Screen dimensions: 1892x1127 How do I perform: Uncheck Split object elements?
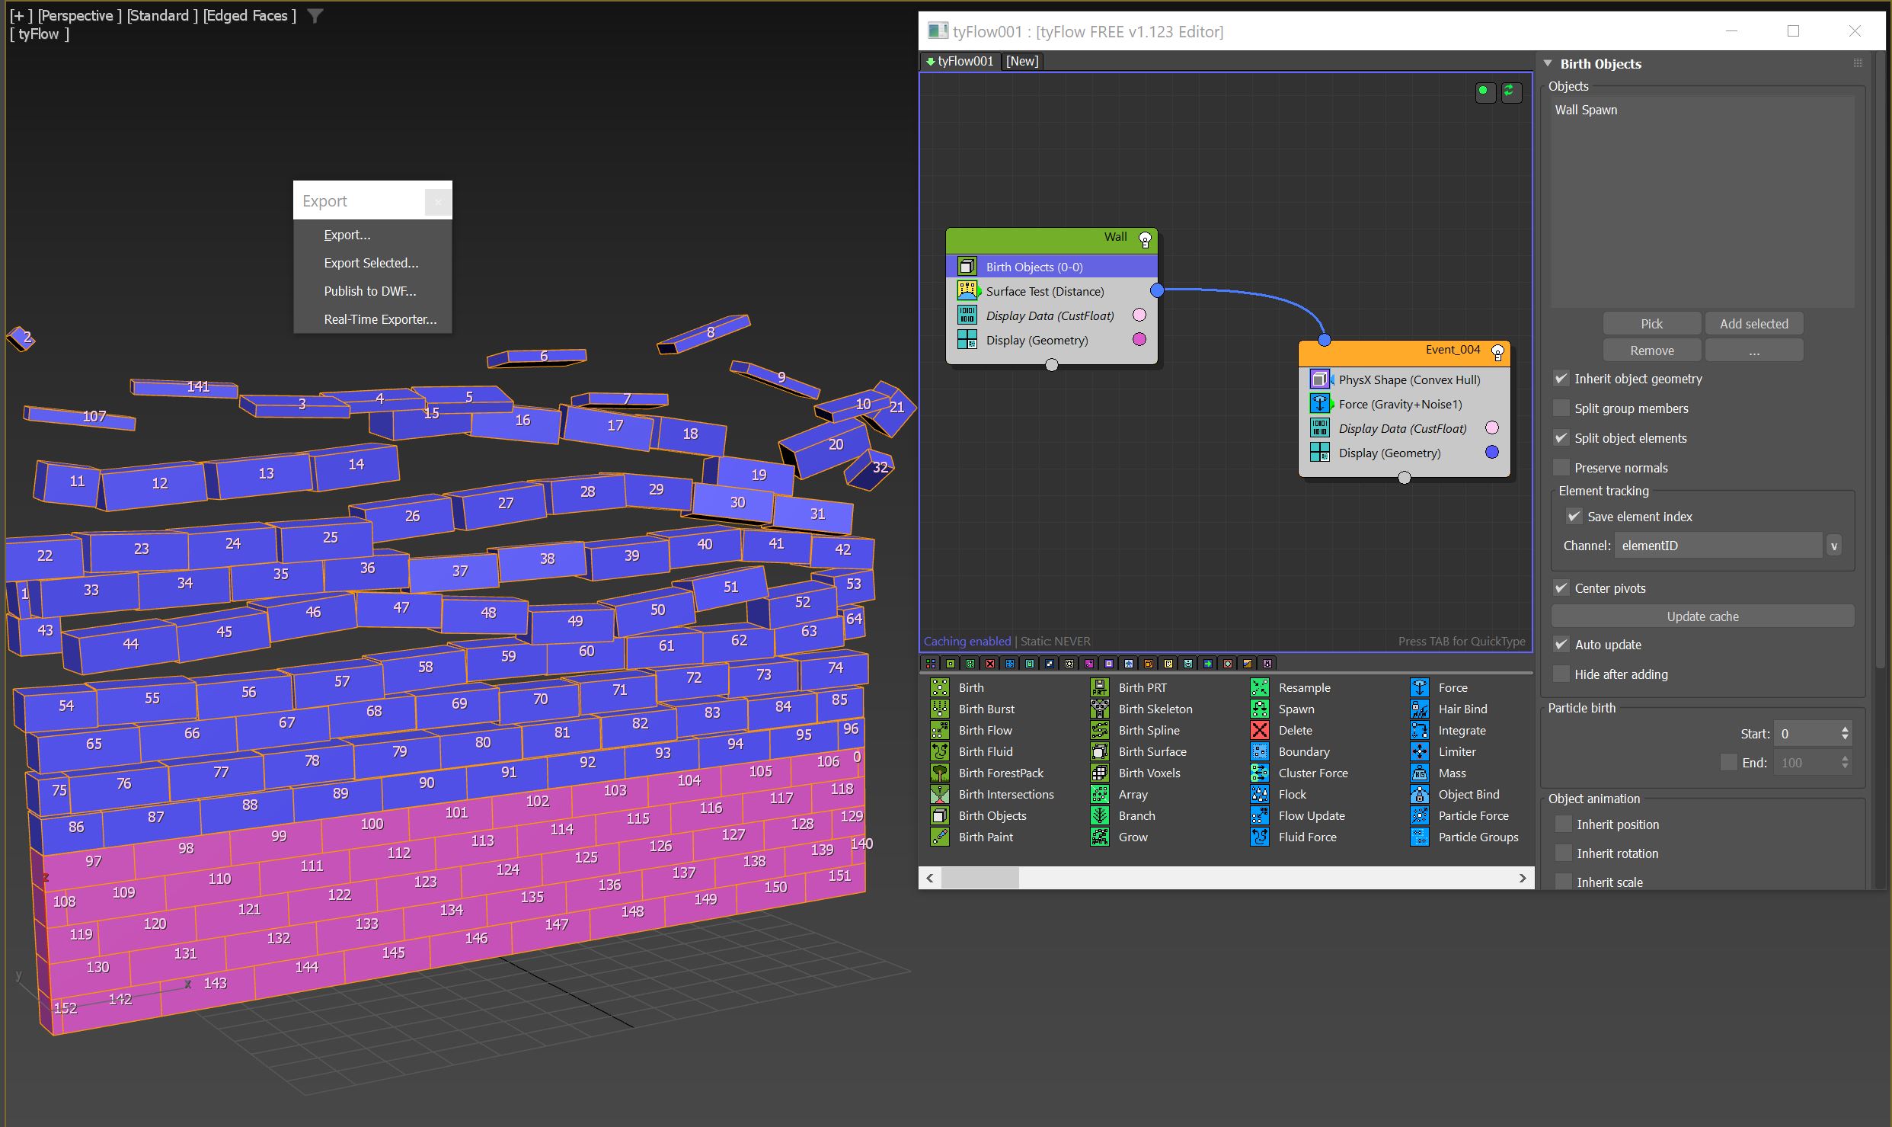(1561, 438)
